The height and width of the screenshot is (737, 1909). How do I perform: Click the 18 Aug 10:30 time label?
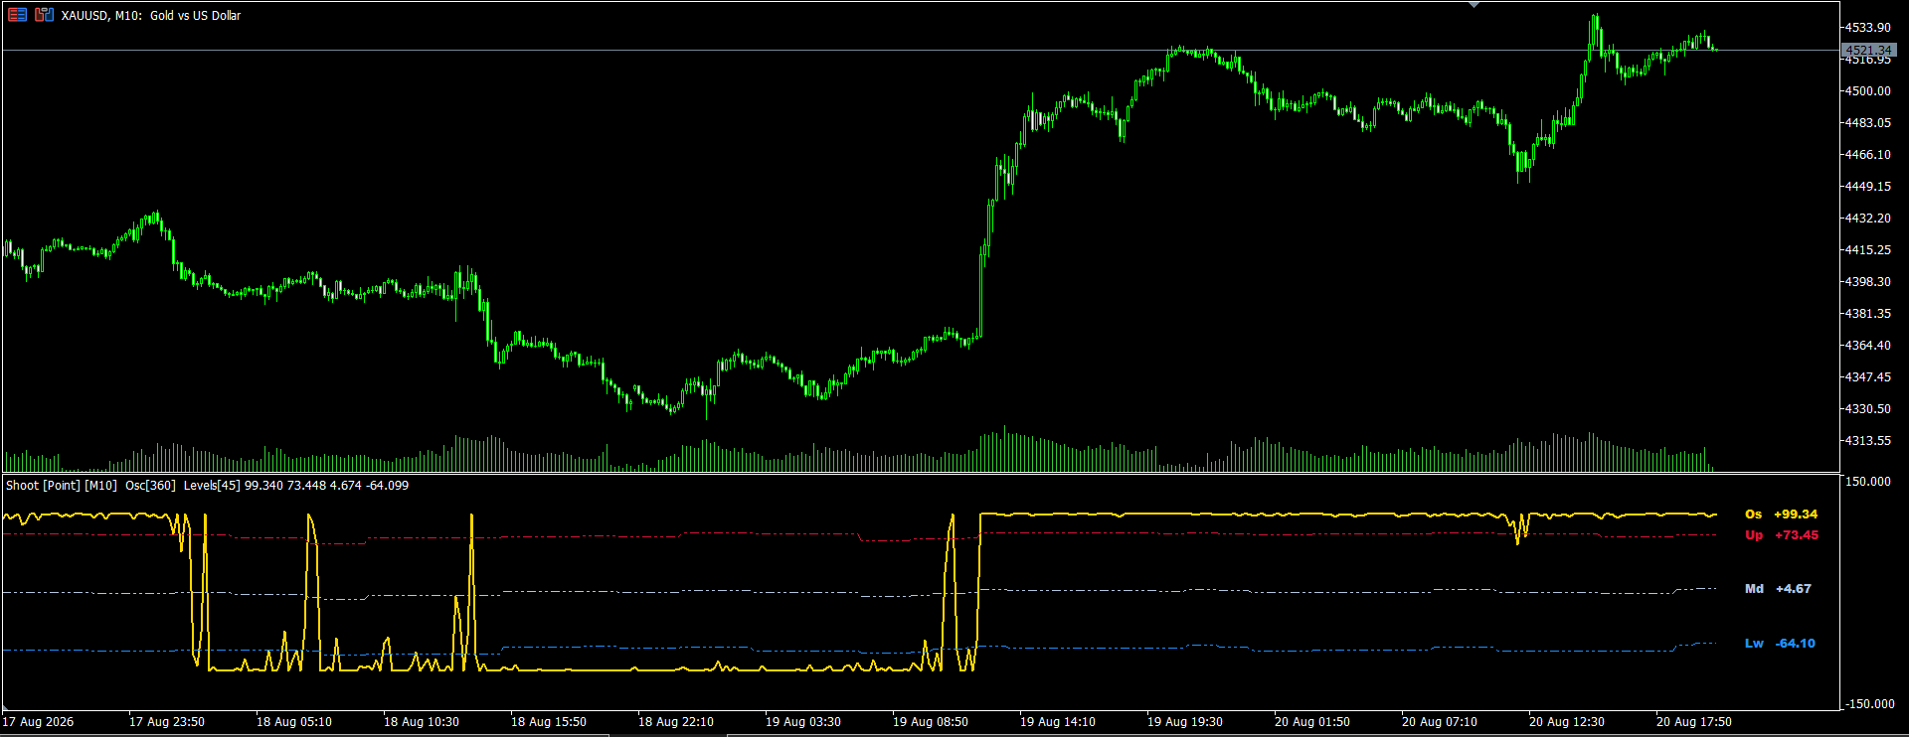[422, 722]
